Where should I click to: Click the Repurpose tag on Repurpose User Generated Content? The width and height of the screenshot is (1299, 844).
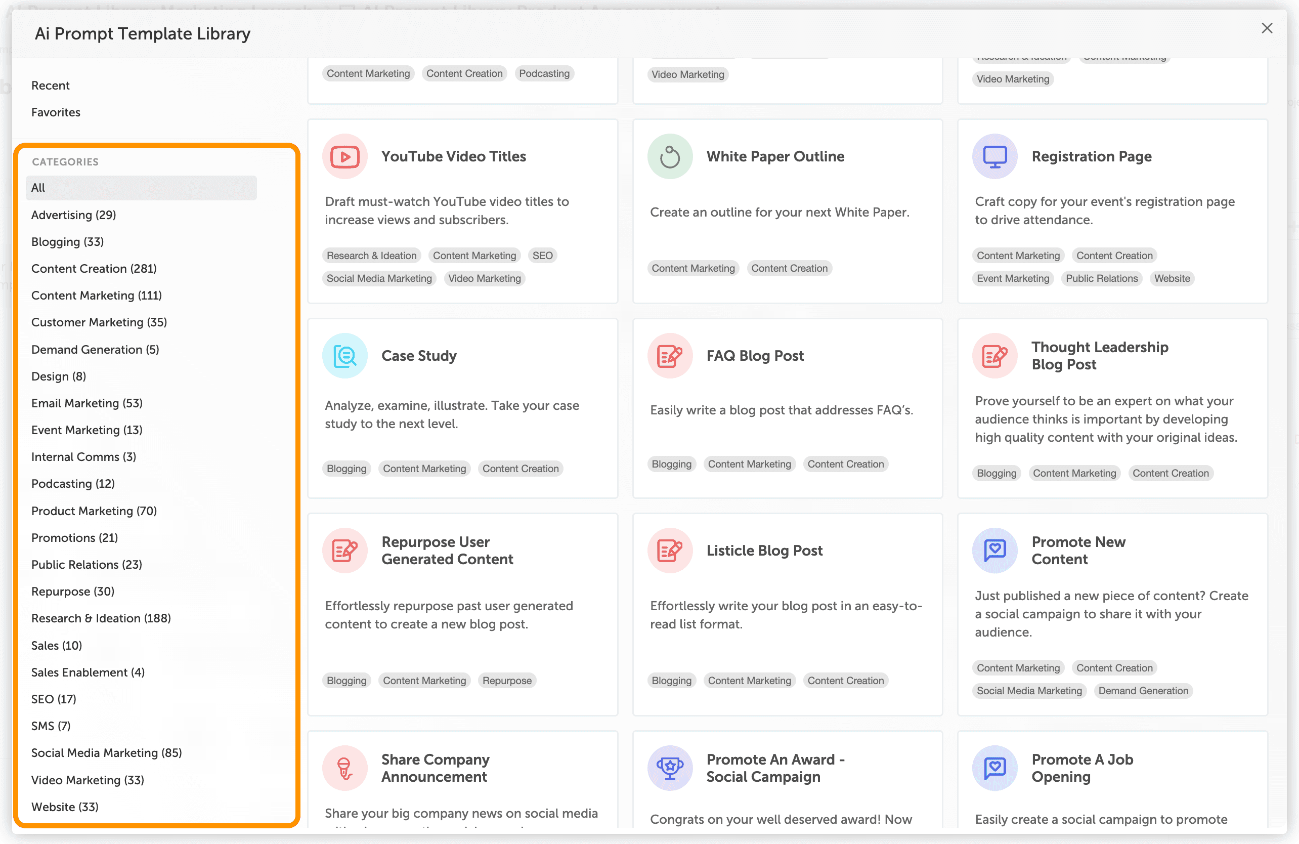(x=506, y=681)
